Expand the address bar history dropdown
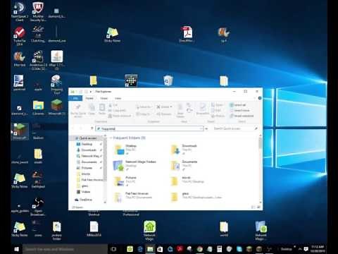Screen dimensions: 338x254 click(201, 128)
